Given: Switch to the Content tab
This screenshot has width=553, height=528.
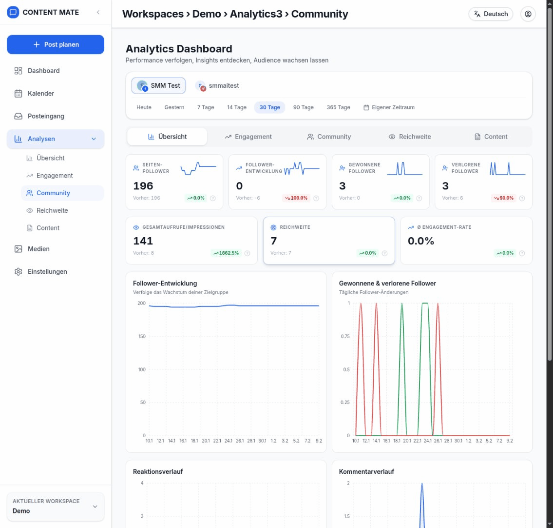Looking at the screenshot, I should point(491,137).
